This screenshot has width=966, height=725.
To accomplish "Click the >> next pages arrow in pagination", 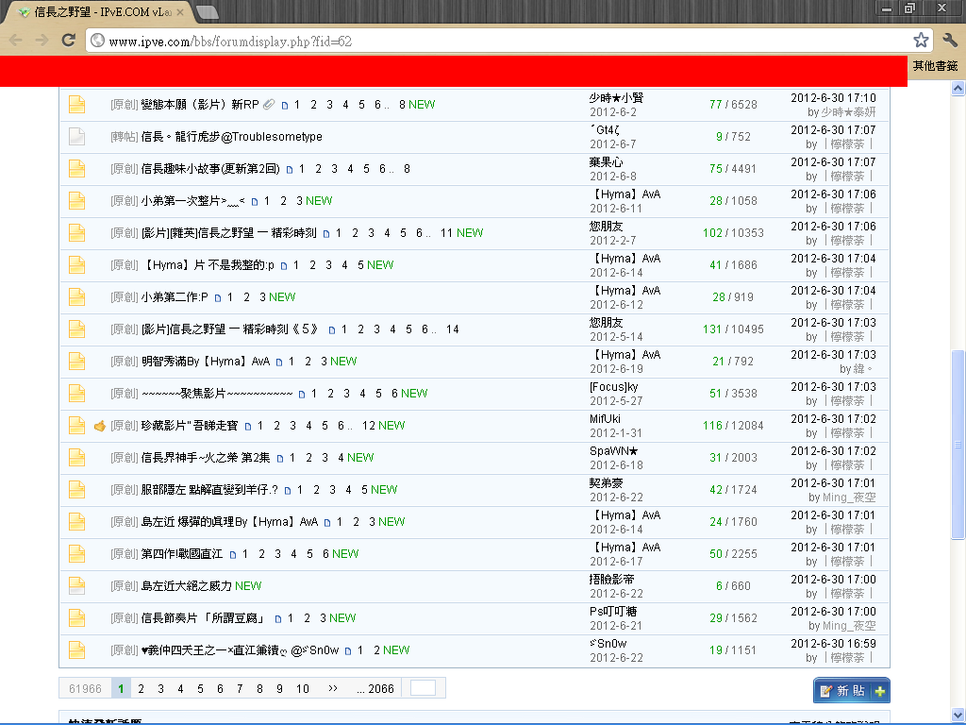I will 332,689.
